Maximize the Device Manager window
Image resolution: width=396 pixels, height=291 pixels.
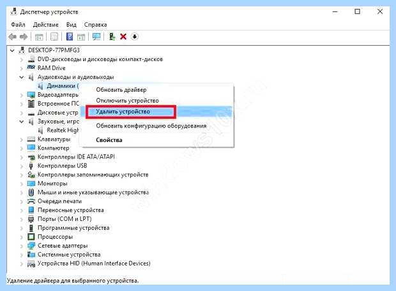click(358, 11)
